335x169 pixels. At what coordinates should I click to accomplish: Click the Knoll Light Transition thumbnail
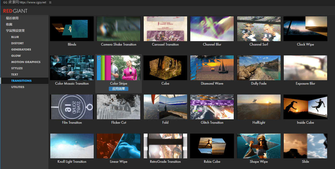[72, 146]
